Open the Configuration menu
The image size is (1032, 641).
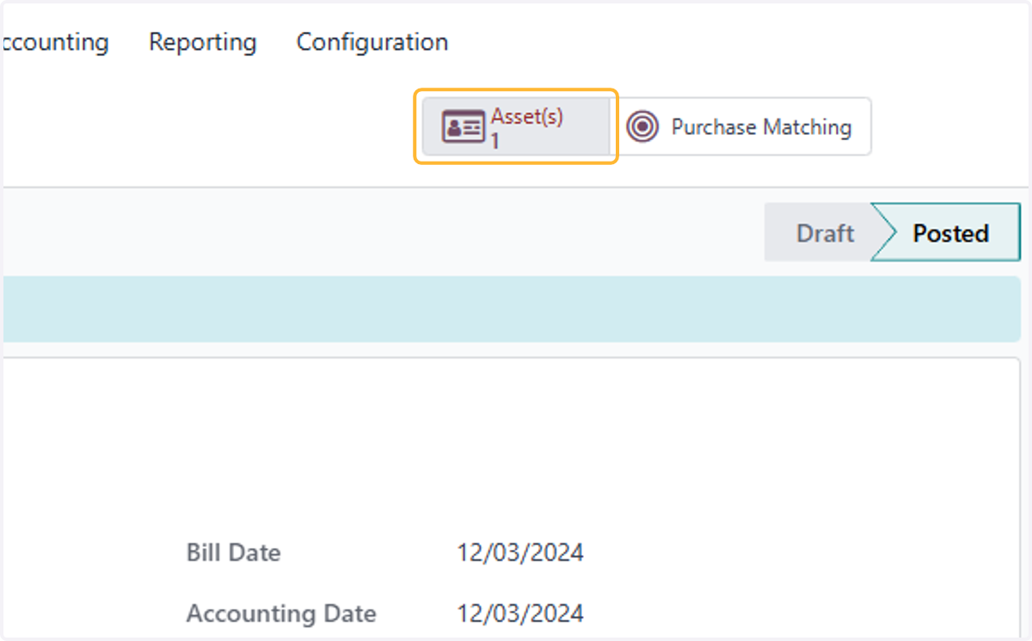(372, 42)
